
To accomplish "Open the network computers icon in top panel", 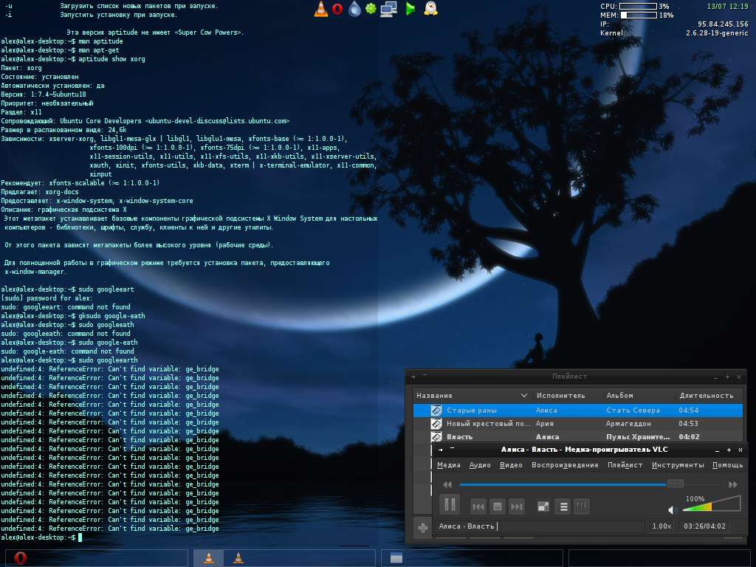I will [x=389, y=9].
